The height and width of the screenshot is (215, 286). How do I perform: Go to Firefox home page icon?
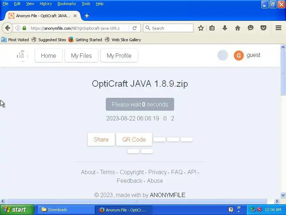pos(238,28)
